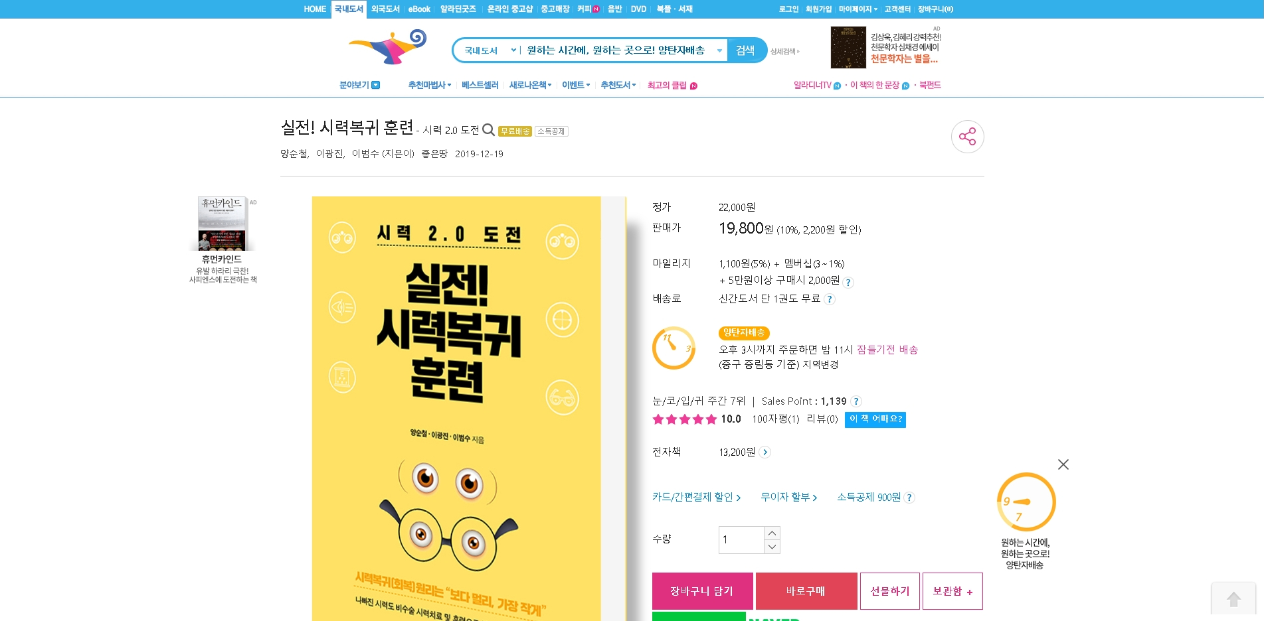
Task: Click the share icon button
Action: [967, 137]
